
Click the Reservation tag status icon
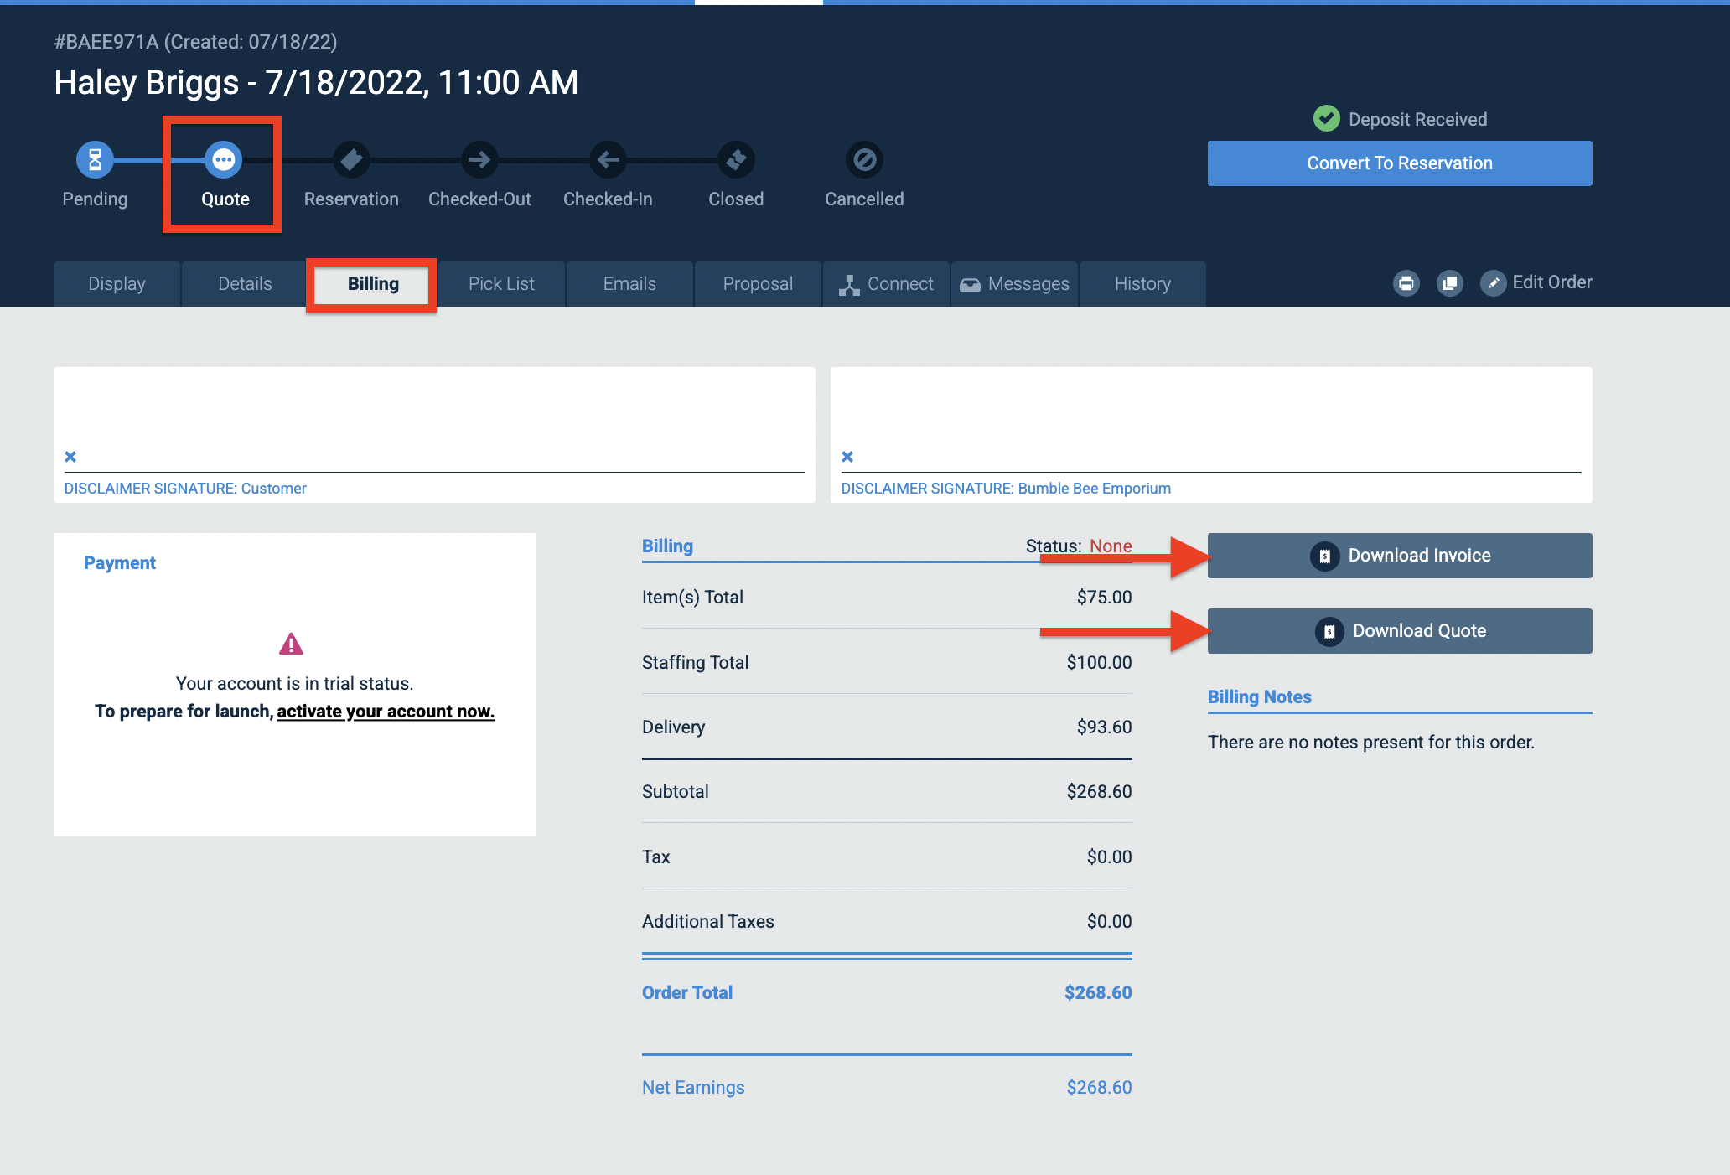click(x=350, y=159)
